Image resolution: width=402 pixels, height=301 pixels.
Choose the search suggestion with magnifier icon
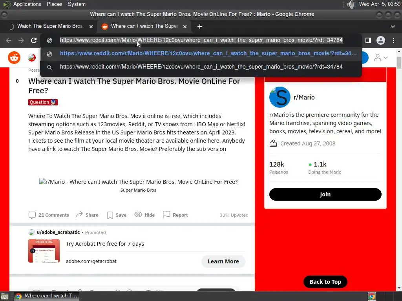point(201,67)
